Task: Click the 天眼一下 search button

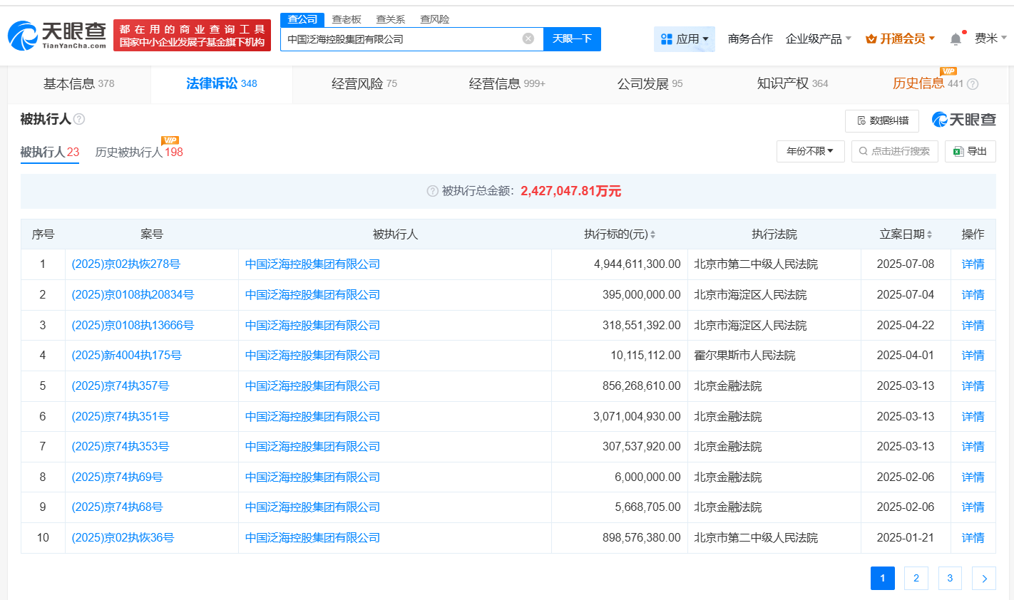Action: pyautogui.click(x=572, y=38)
